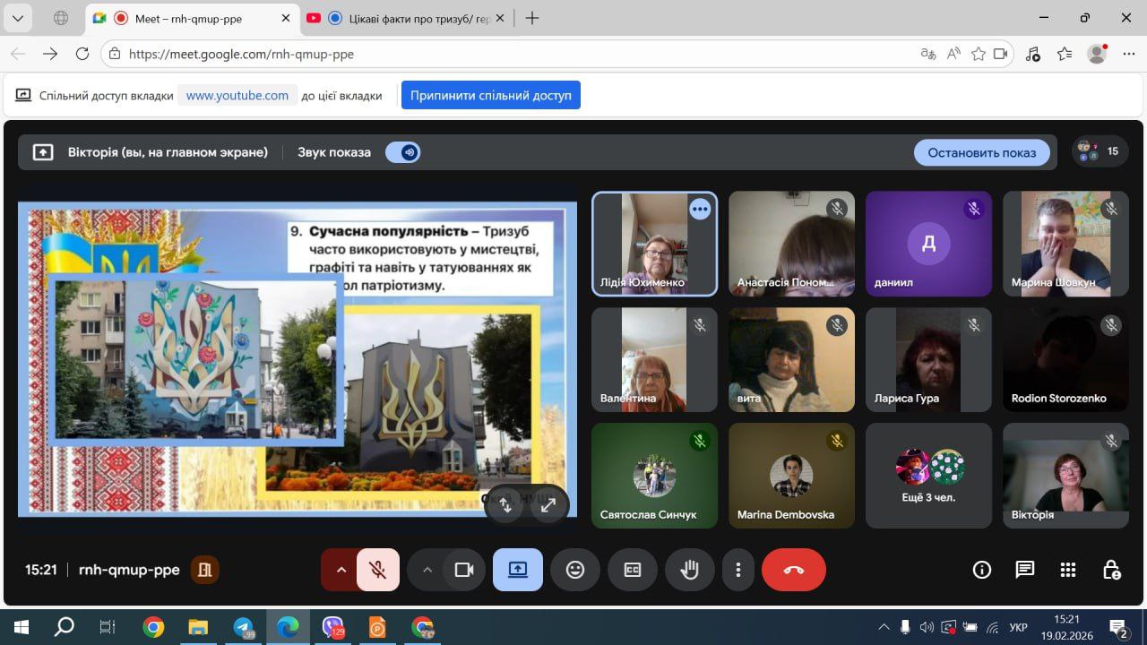
Task: Click the blue stop tab sharing button
Action: coord(490,95)
